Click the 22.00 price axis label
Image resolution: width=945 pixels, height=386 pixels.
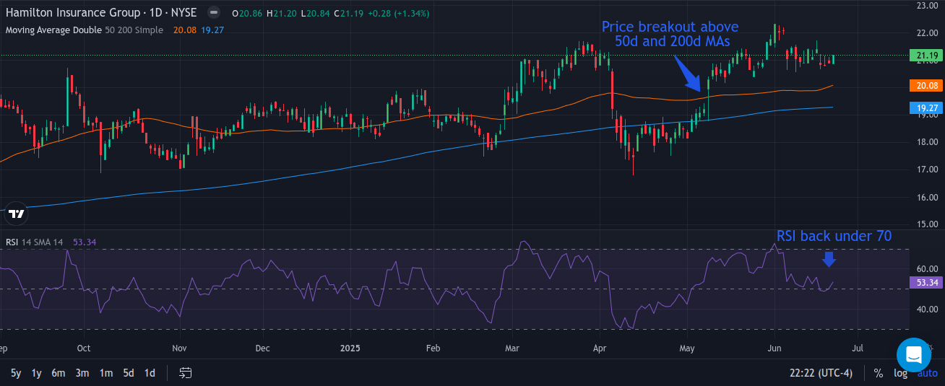point(927,33)
